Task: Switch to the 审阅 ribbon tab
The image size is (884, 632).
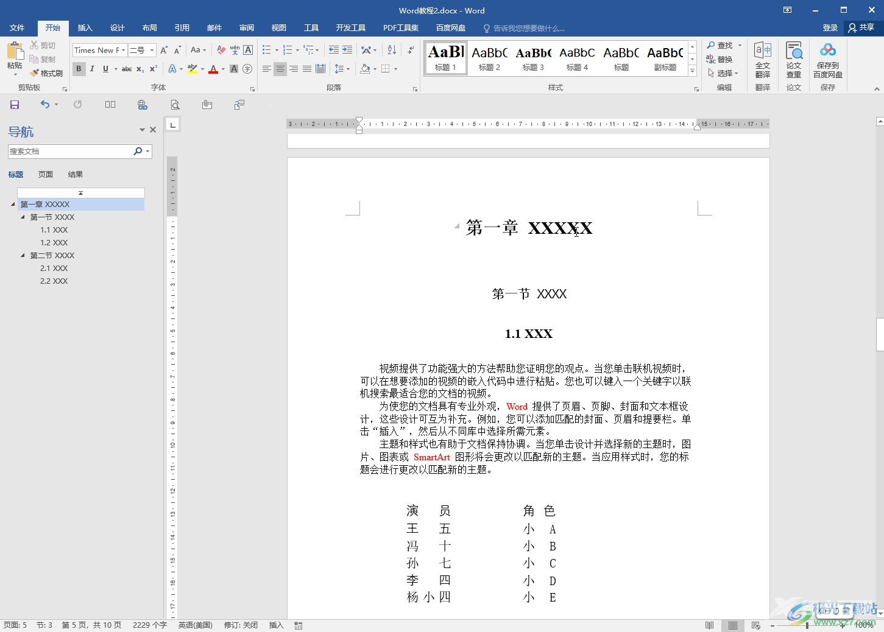Action: click(x=247, y=28)
